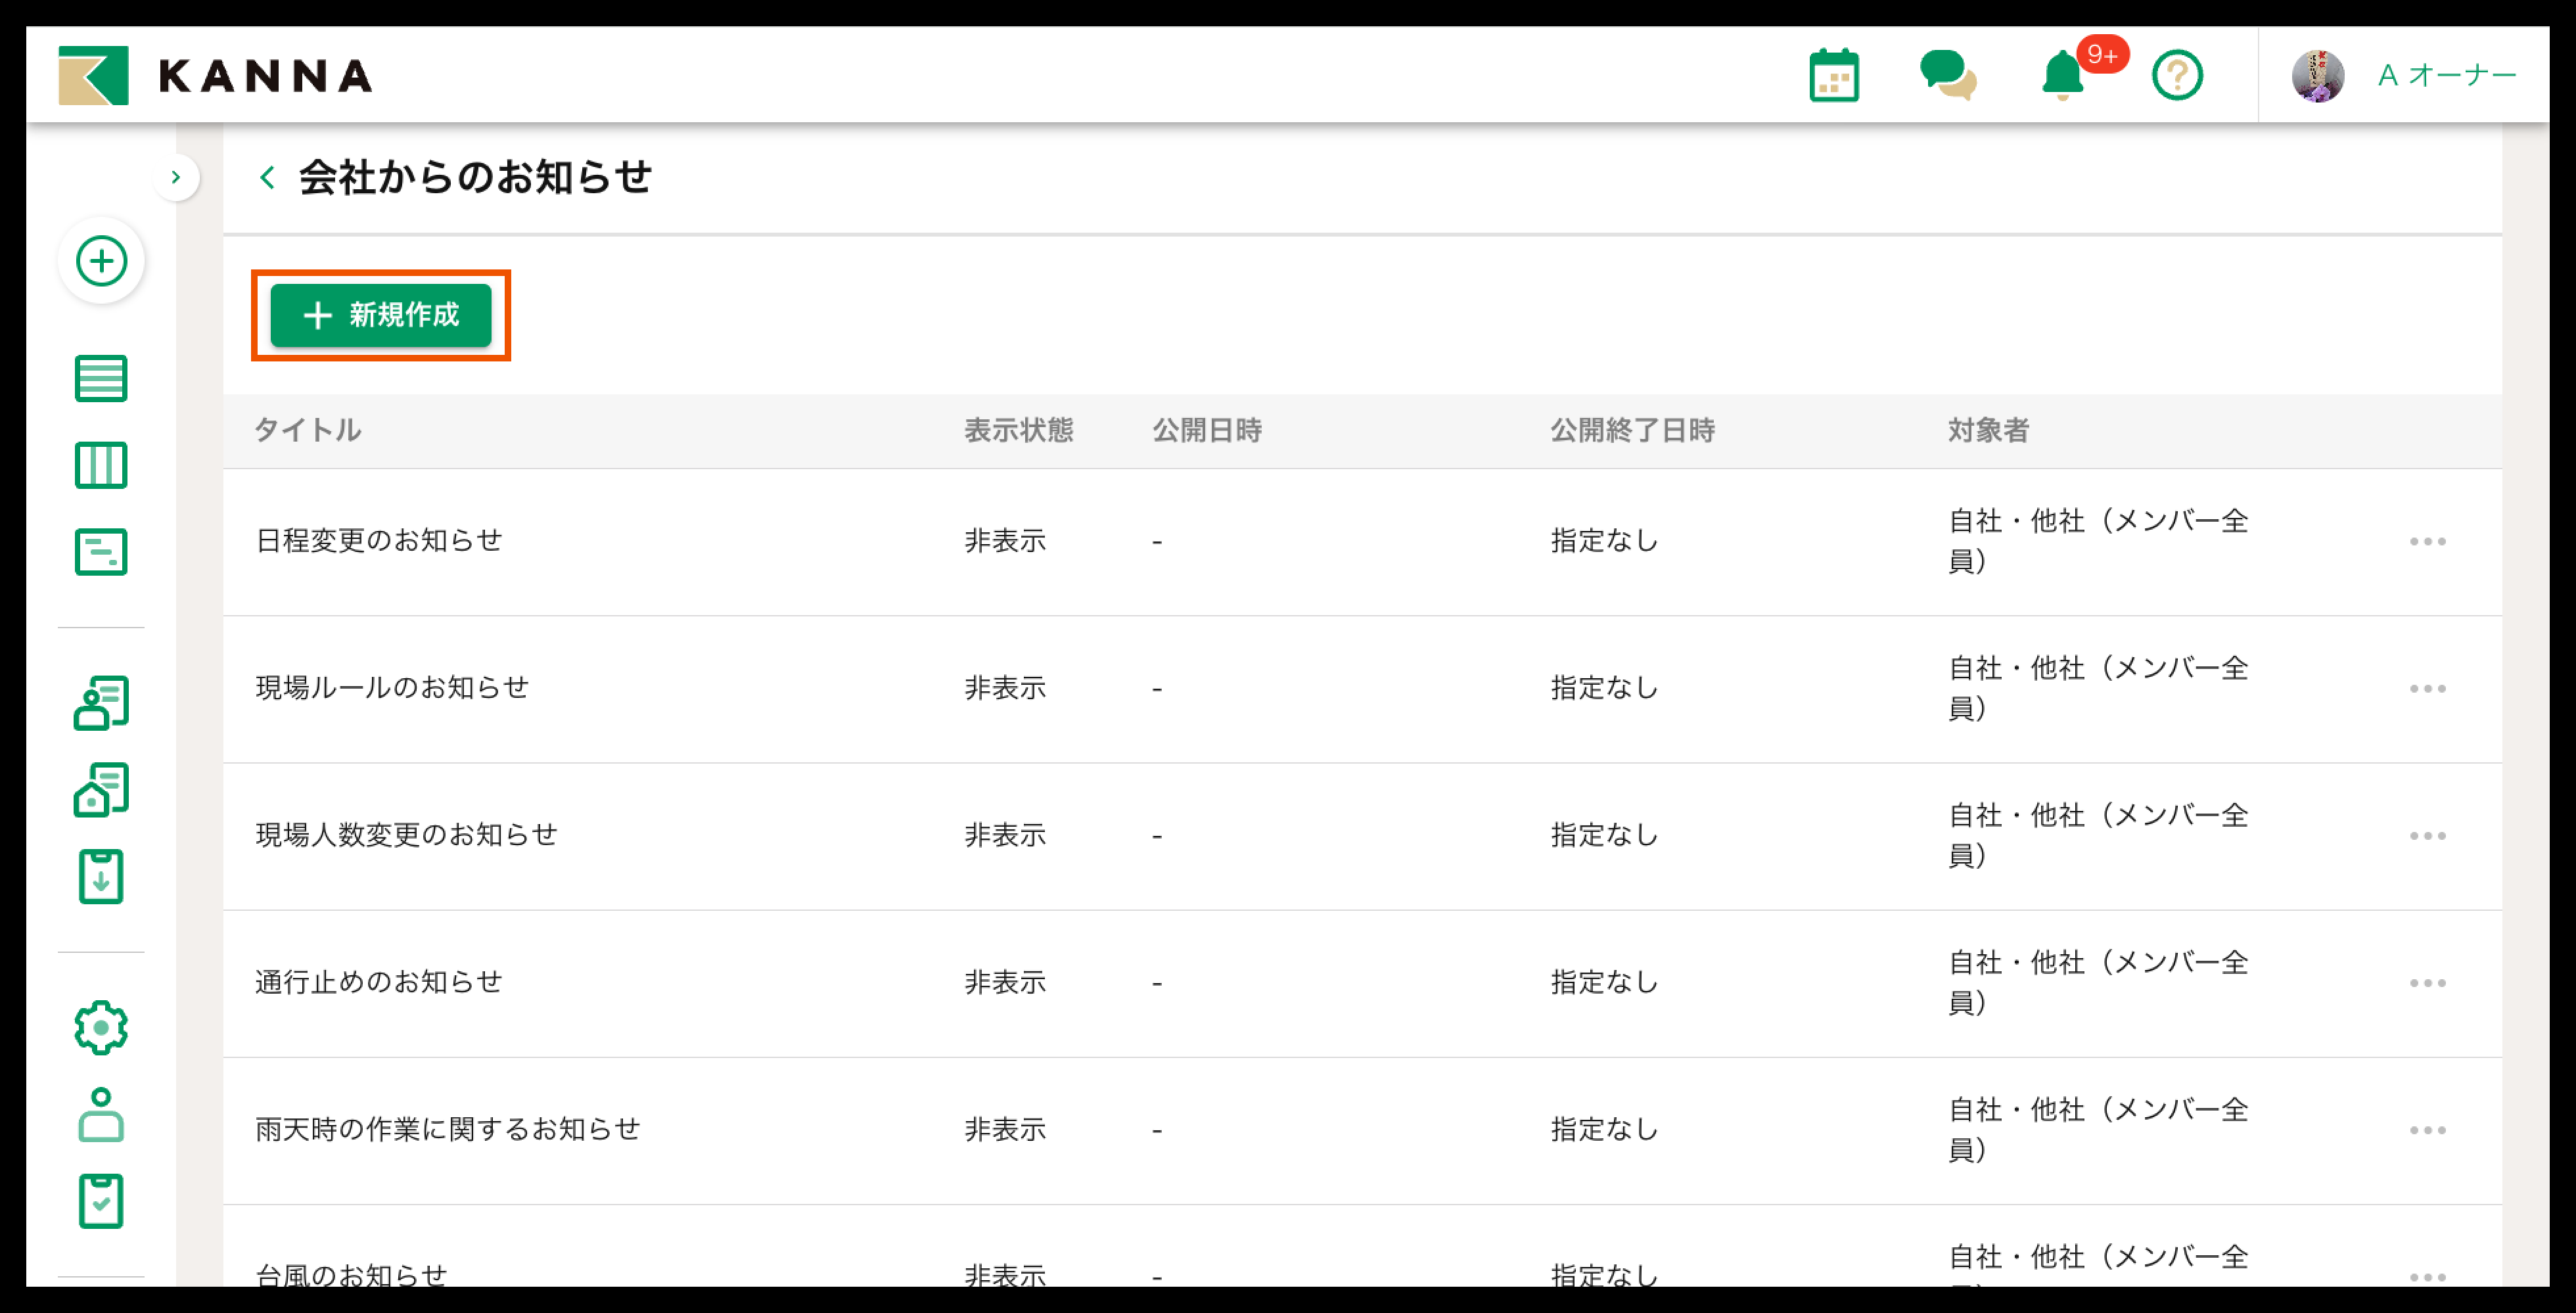The height and width of the screenshot is (1313, 2576).
Task: Open the notifications bell with 9+ badge
Action: (2062, 75)
